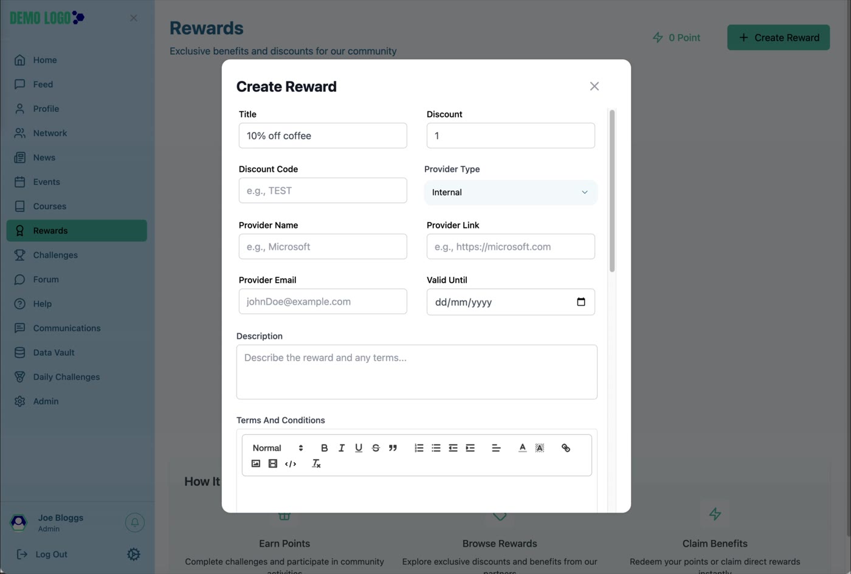
Task: Click the Log Out link
Action: (x=42, y=554)
